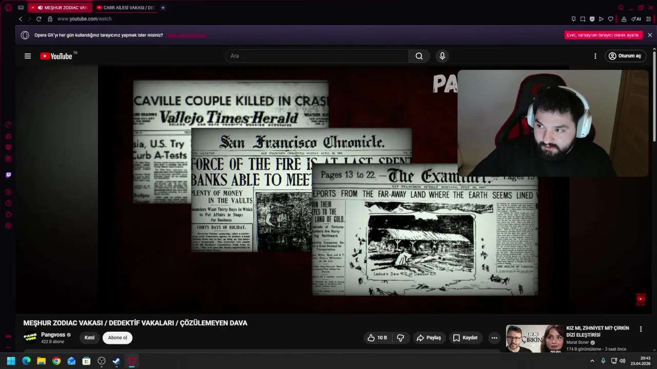Dismiss the default browser prompt bar
This screenshot has height=369, width=657.
coord(650,35)
